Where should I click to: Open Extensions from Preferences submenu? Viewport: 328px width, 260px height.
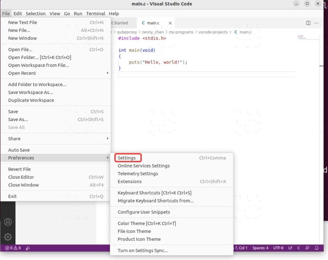pyautogui.click(x=172, y=181)
